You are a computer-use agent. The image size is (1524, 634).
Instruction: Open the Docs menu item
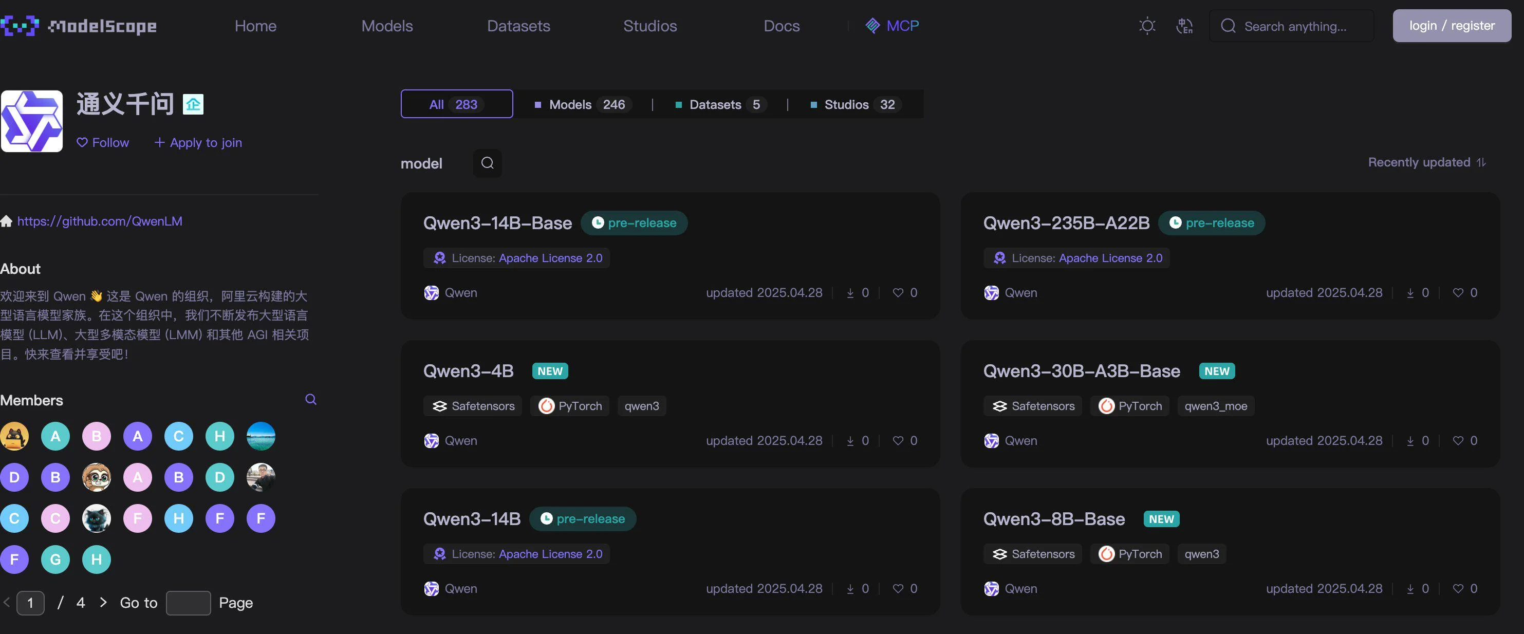[781, 26]
